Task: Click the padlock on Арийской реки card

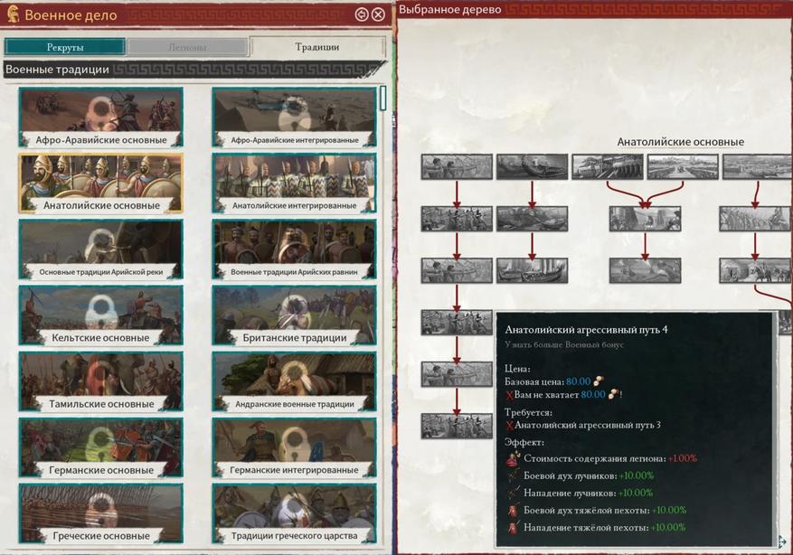Action: pos(103,245)
